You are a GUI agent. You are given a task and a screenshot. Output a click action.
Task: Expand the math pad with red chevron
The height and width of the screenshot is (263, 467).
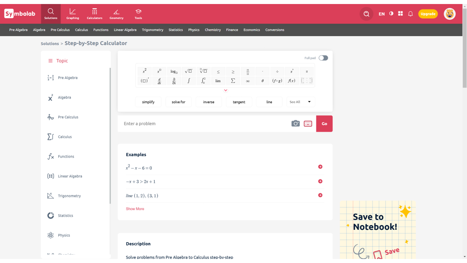(225, 90)
